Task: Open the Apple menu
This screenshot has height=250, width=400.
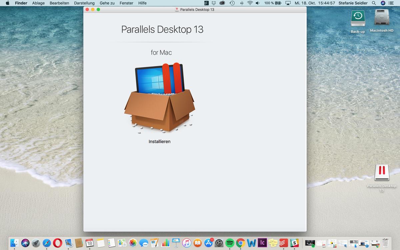Action: point(7,3)
